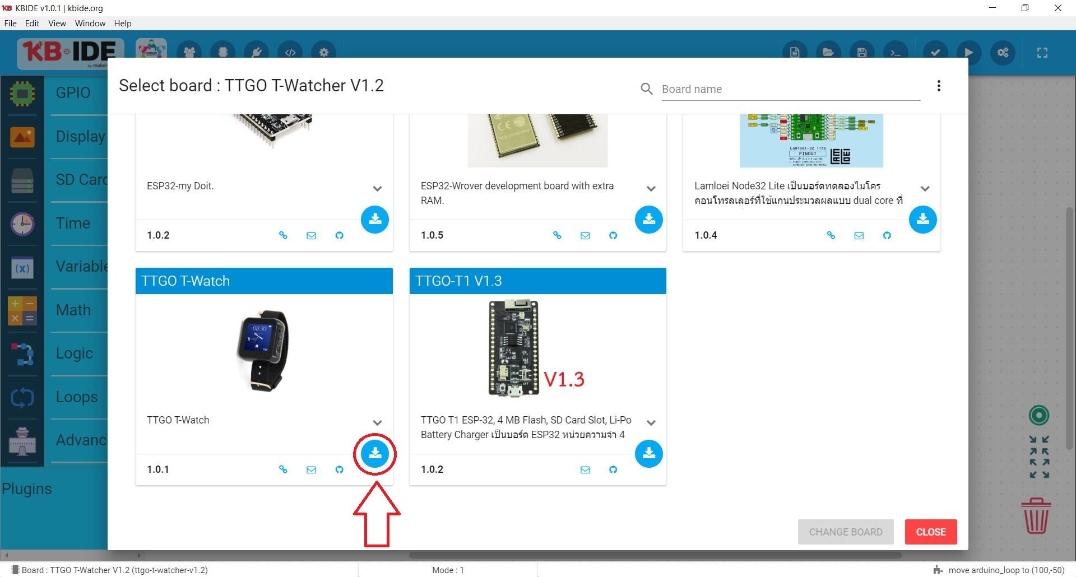Expand the TTGO T-Watch description
The image size is (1076, 577).
click(x=377, y=422)
